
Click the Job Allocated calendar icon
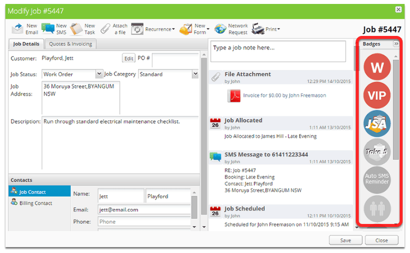[215, 123]
